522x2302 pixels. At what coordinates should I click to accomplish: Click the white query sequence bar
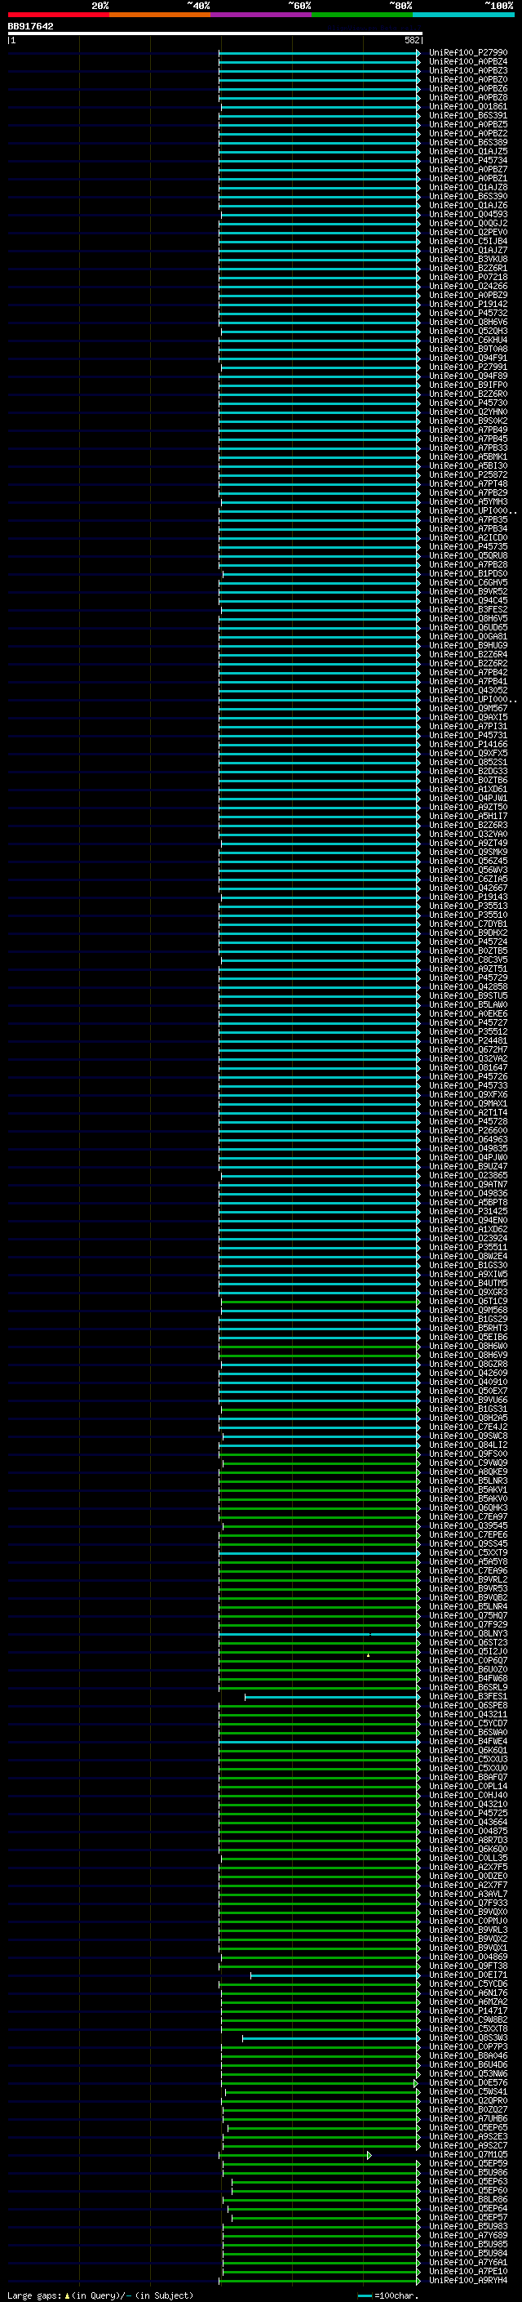click(x=215, y=33)
